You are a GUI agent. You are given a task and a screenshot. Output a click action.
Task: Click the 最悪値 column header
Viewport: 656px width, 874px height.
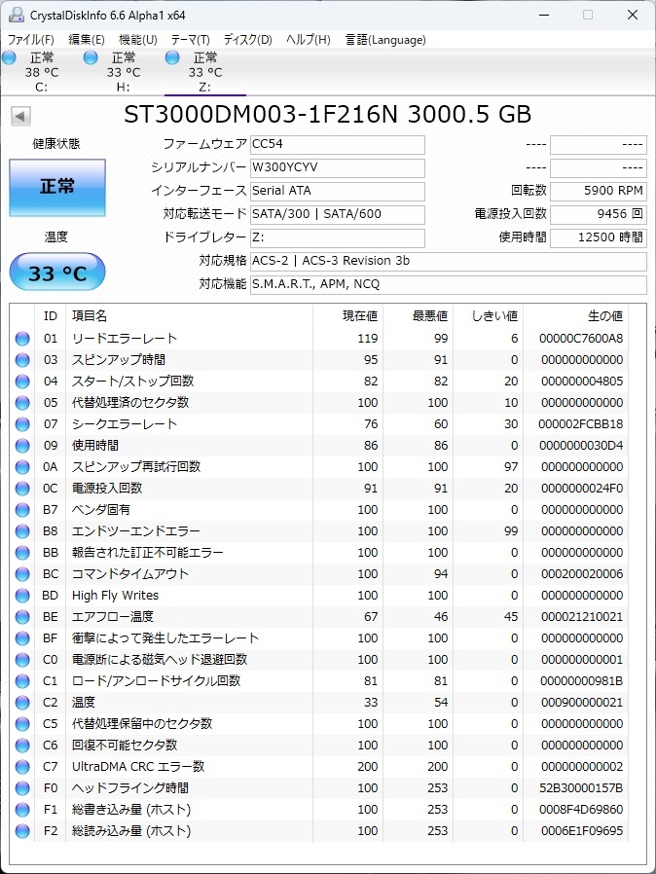click(x=418, y=316)
